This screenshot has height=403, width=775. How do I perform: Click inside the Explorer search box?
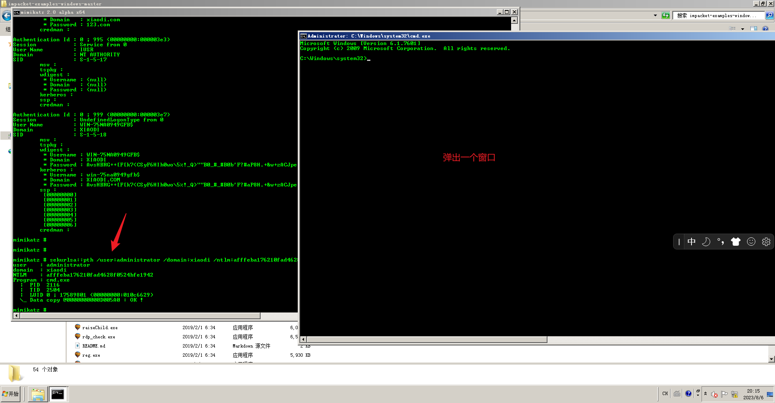pos(714,15)
